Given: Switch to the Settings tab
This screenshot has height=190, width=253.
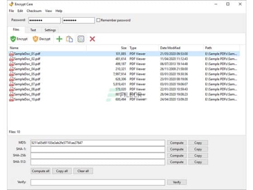Looking at the screenshot, I should (50, 30).
